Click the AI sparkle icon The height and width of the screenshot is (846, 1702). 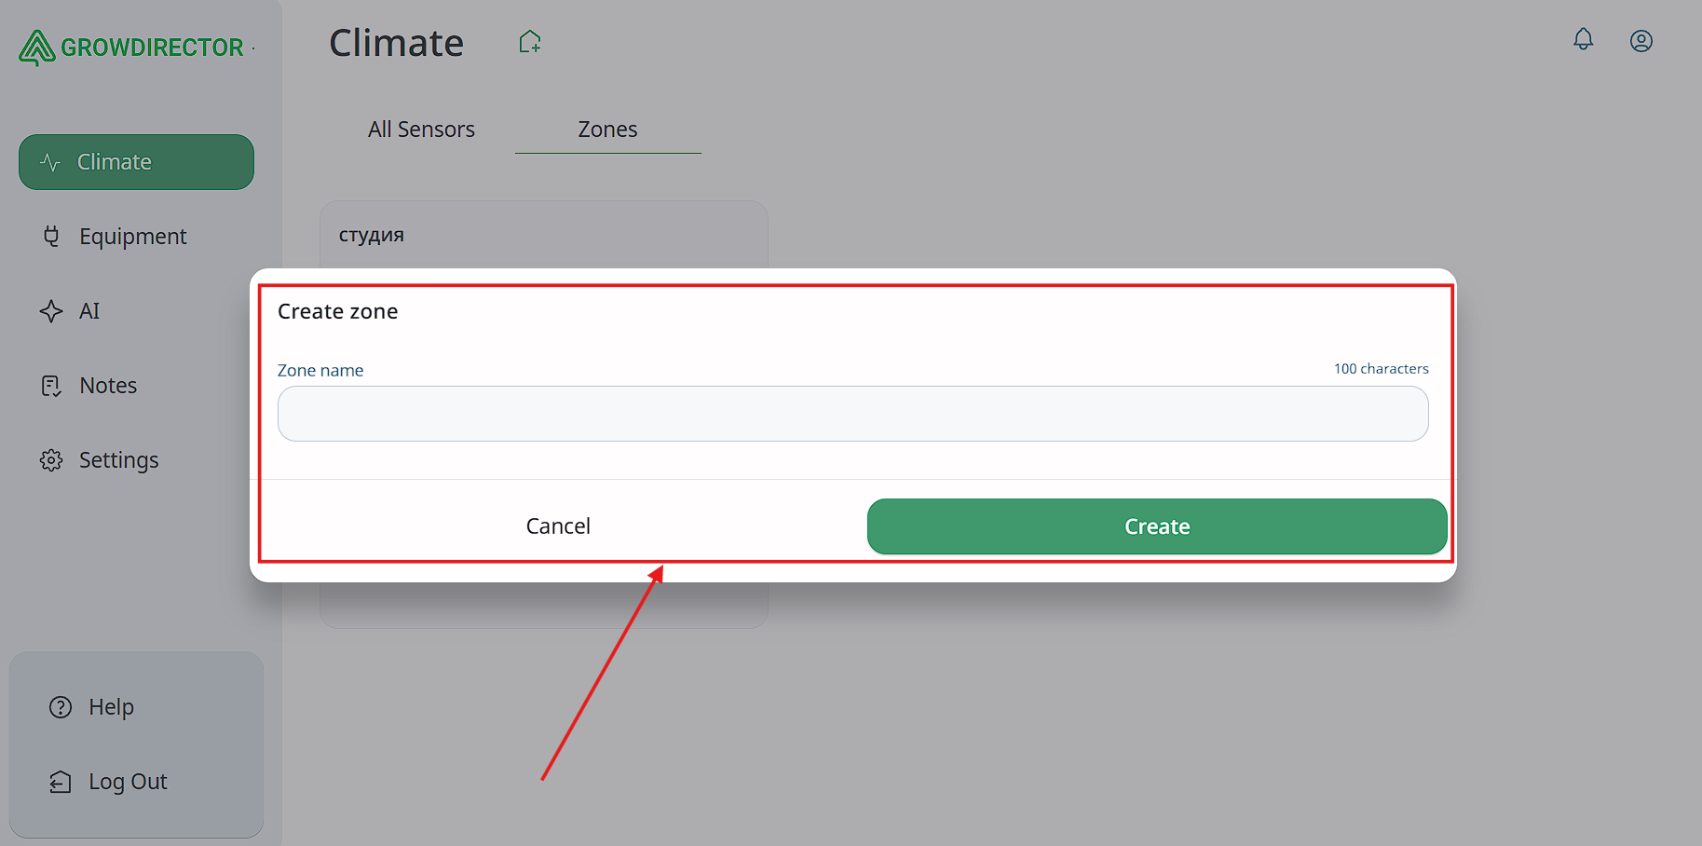point(51,311)
